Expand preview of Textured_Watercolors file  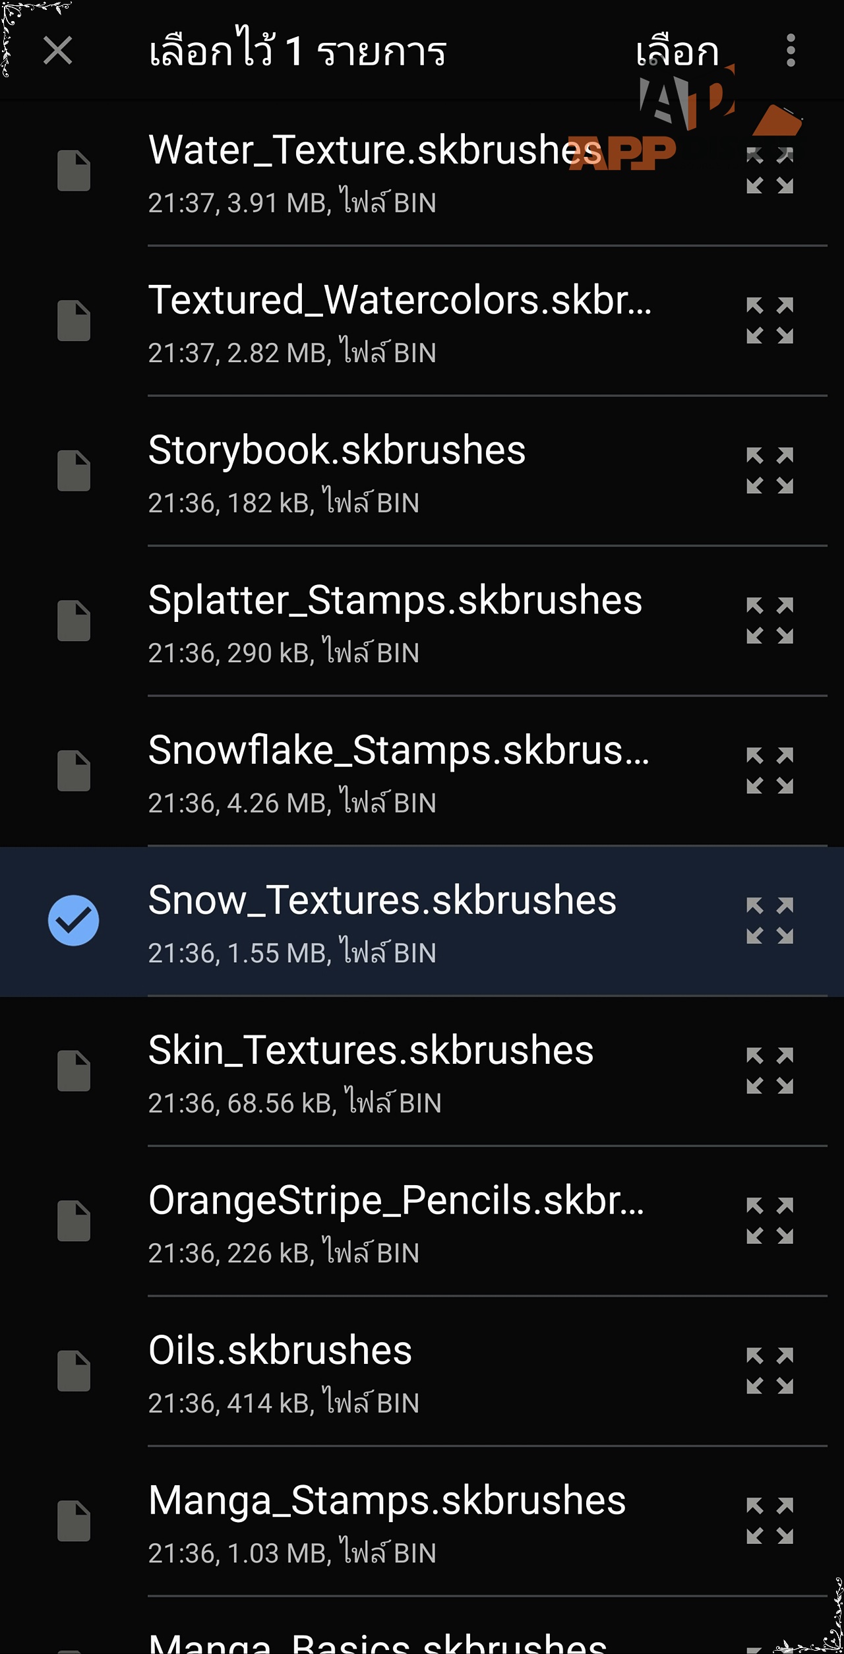769,321
